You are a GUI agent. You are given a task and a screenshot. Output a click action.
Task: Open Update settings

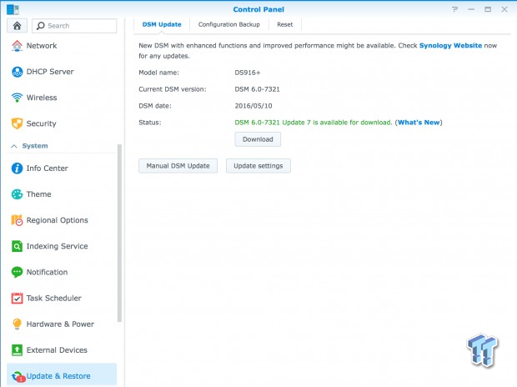(x=258, y=166)
